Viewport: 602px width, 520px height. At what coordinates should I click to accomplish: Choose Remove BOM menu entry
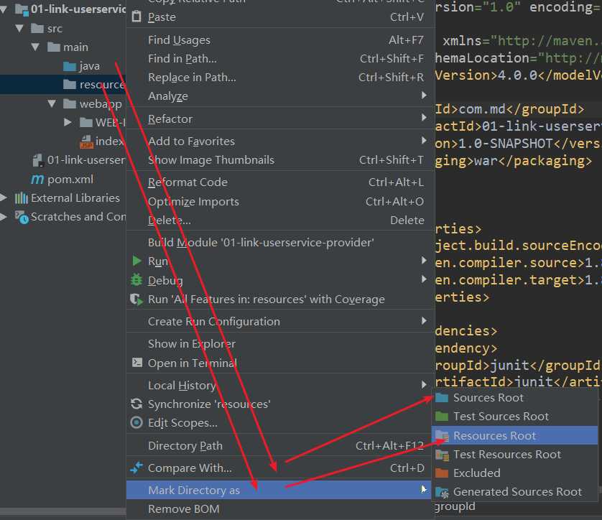(280, 509)
